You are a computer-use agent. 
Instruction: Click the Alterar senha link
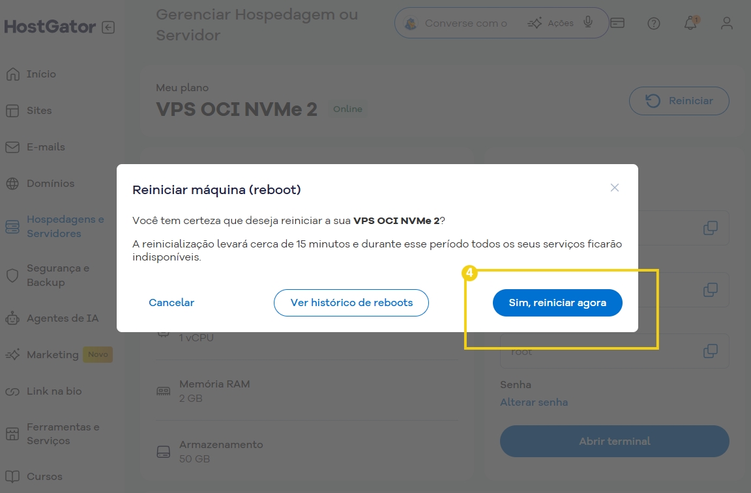point(534,402)
